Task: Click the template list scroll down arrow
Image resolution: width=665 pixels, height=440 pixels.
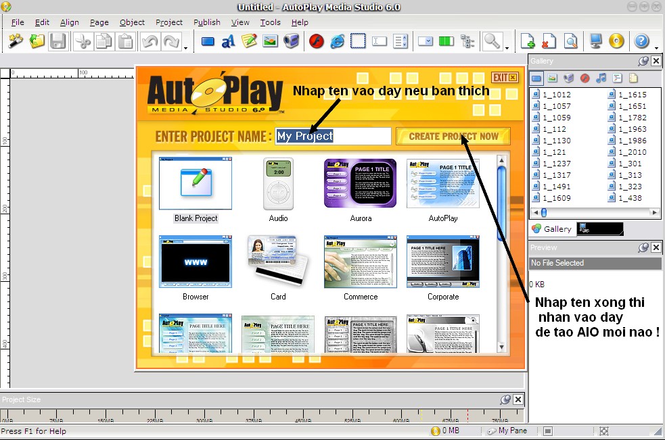Action: 501,347
